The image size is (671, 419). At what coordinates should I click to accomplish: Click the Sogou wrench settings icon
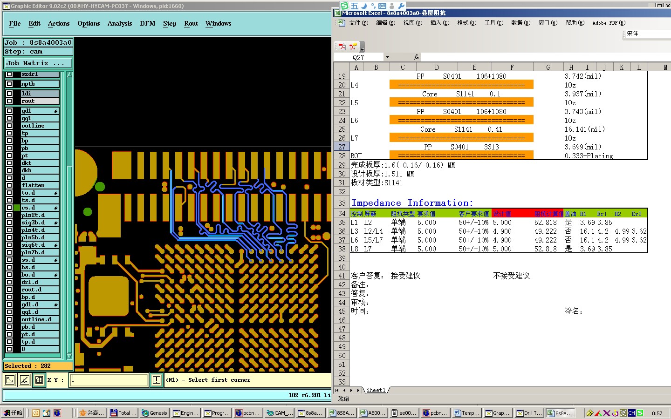(401, 6)
